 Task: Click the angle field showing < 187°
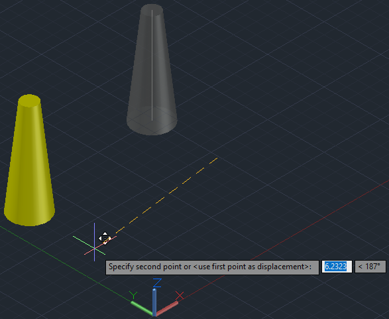[x=370, y=267]
